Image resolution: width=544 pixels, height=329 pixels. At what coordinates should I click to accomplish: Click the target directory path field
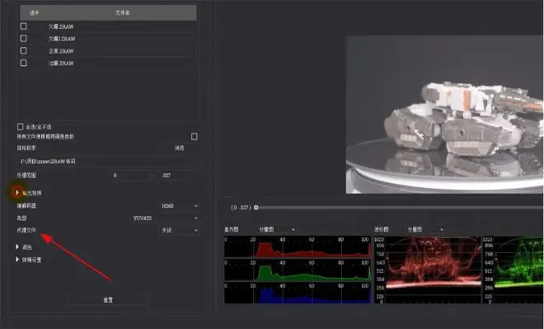click(x=108, y=162)
